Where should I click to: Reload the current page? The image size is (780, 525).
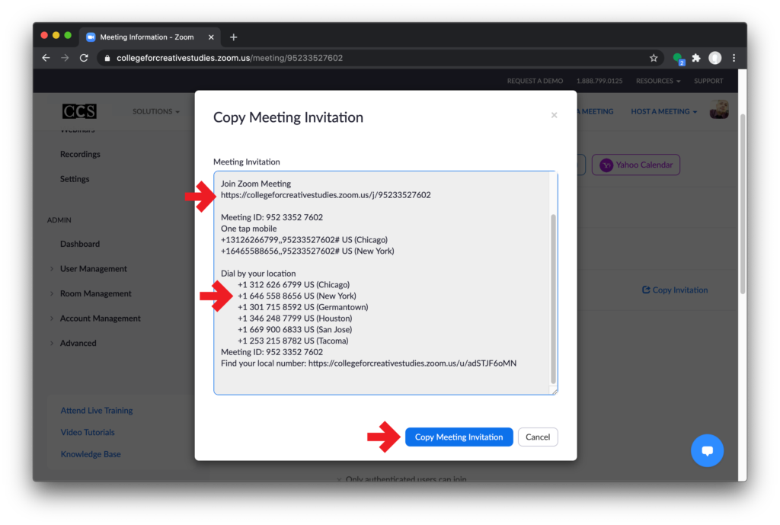(x=84, y=57)
